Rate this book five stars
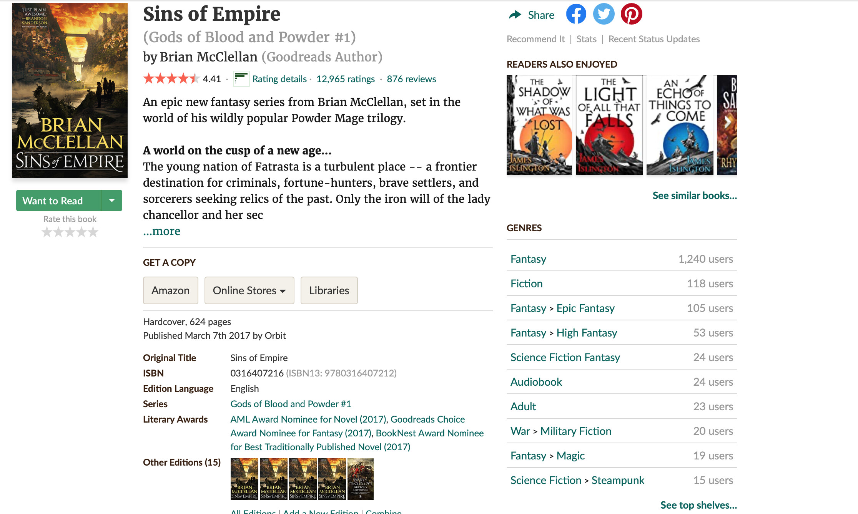The height and width of the screenshot is (514, 858). [x=93, y=232]
